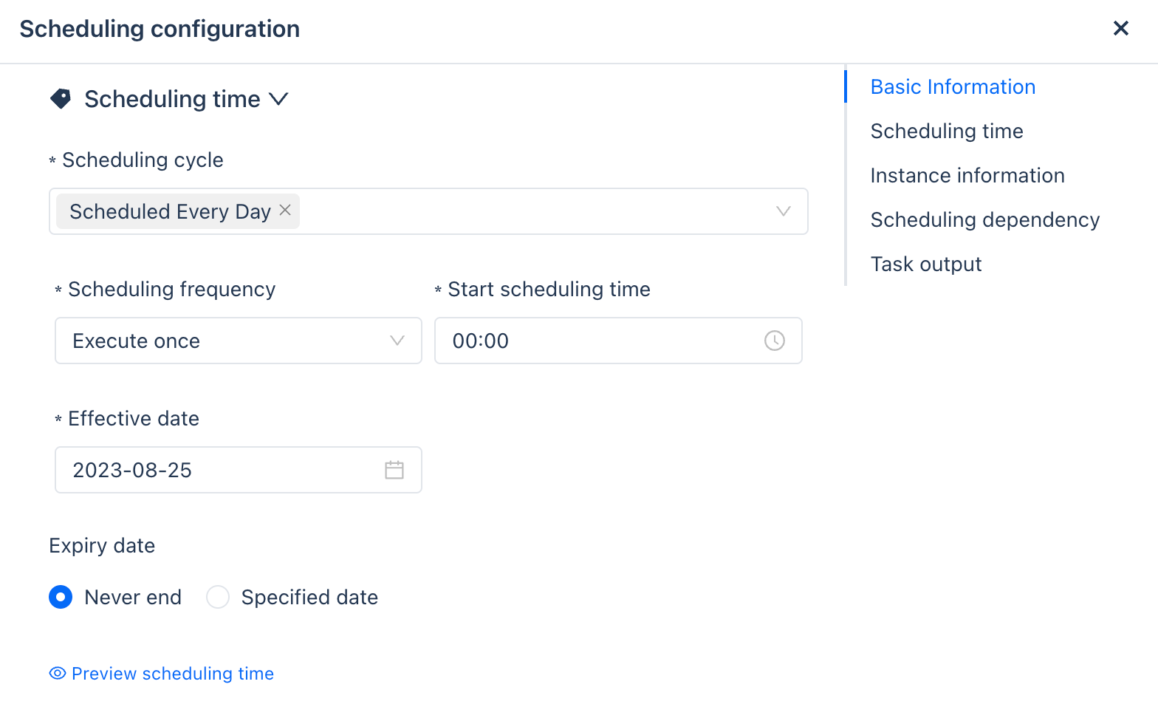
Task: Close the Scheduling configuration dialog
Action: pos(1120,29)
